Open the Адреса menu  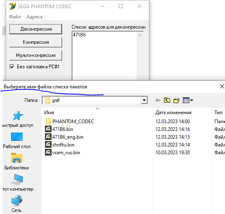(34, 17)
